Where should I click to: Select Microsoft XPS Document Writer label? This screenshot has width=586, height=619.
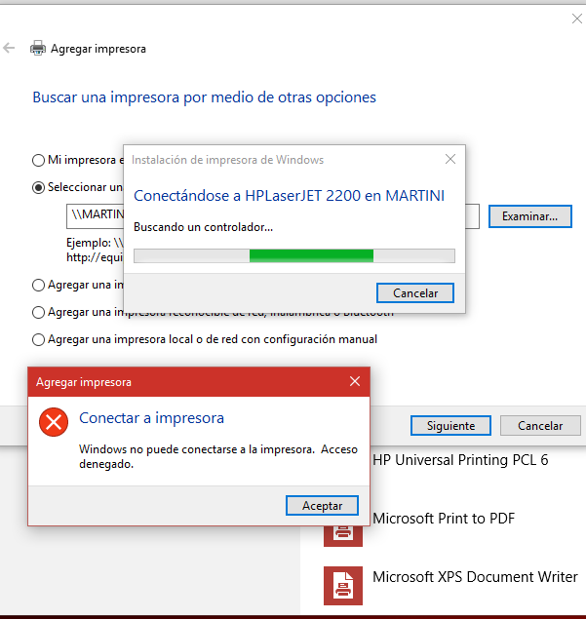pyautogui.click(x=475, y=577)
